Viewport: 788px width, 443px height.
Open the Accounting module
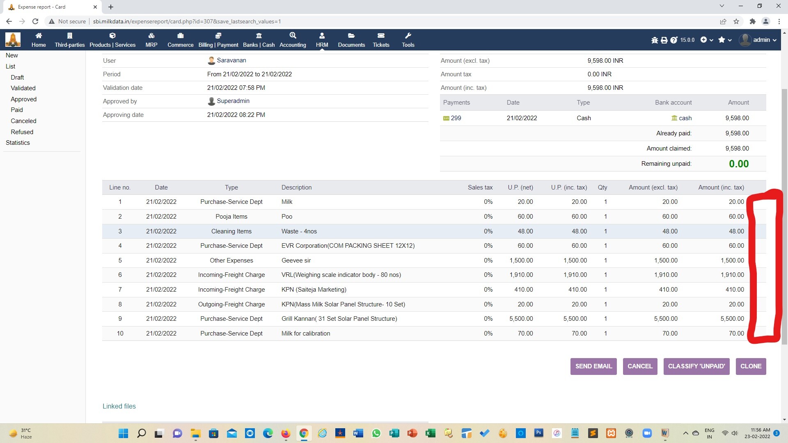pyautogui.click(x=293, y=40)
